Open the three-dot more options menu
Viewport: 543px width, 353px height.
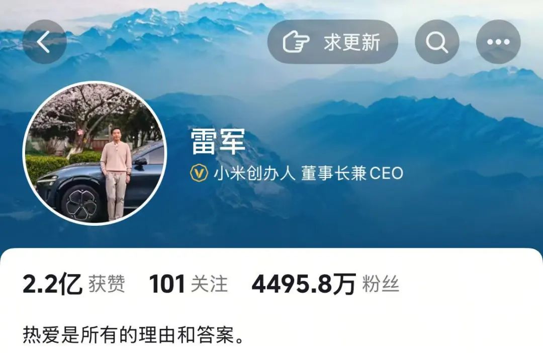498,42
